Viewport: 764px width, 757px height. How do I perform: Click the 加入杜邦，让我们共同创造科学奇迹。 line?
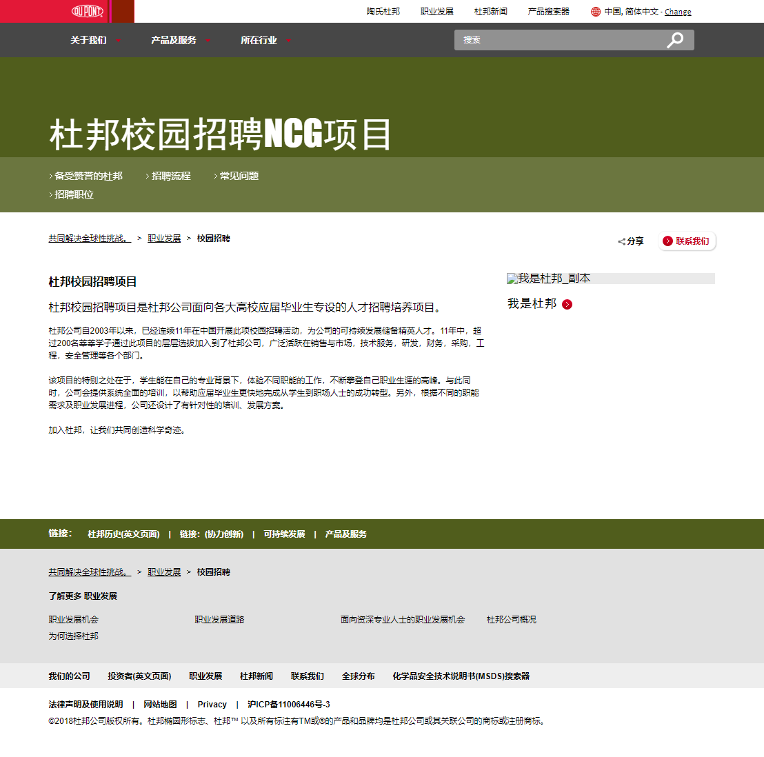click(117, 430)
